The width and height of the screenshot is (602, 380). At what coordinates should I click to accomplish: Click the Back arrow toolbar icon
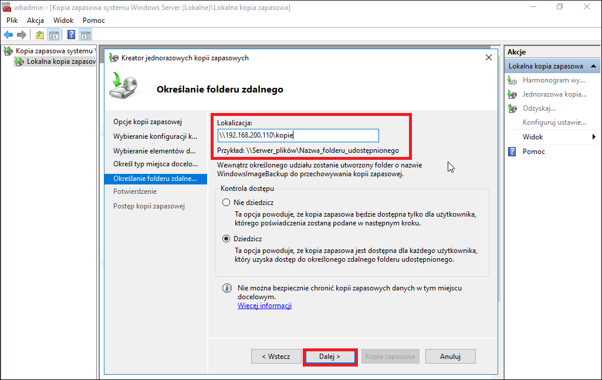[x=8, y=35]
